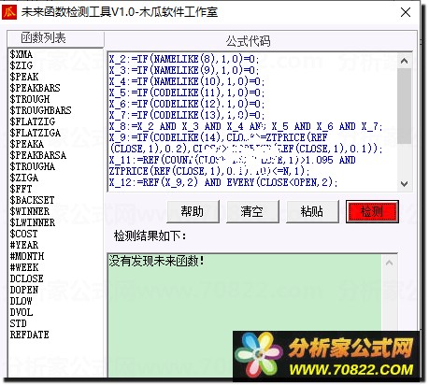This screenshot has height=385, width=429.
Task: Select $FFT in the function list
Action: click(x=21, y=189)
